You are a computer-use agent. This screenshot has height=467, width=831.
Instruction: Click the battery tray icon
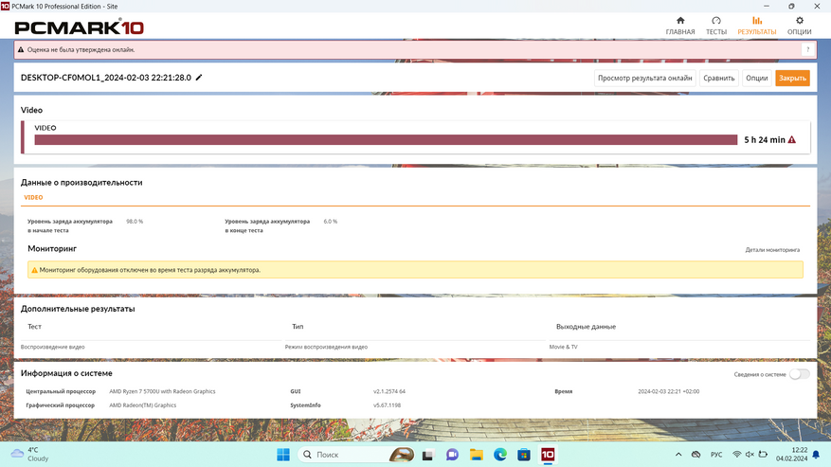tap(763, 455)
